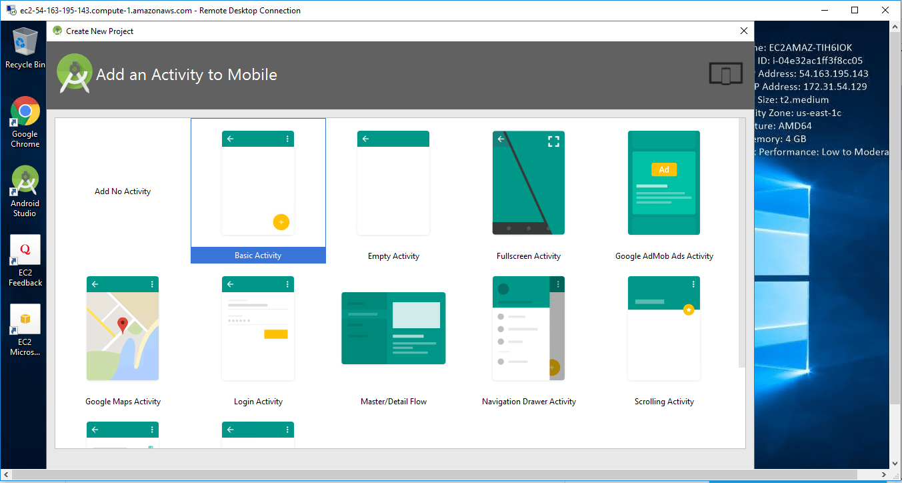Pick the Master/Detail Flow template

point(393,328)
